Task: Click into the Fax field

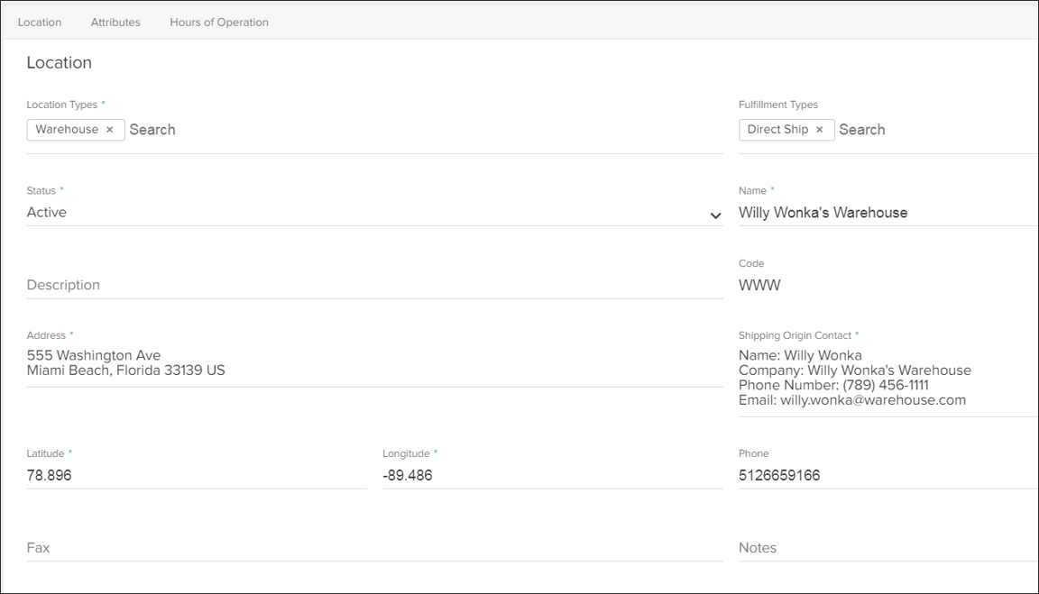Action: click(374, 548)
